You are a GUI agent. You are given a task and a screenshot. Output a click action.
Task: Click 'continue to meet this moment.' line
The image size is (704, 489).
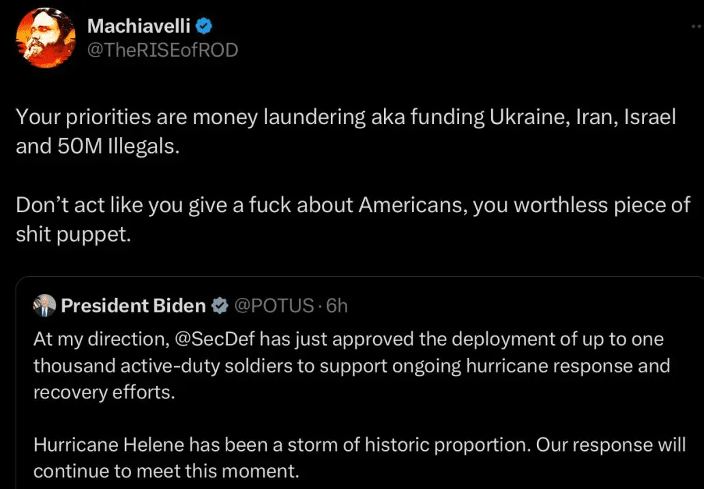[x=166, y=471]
